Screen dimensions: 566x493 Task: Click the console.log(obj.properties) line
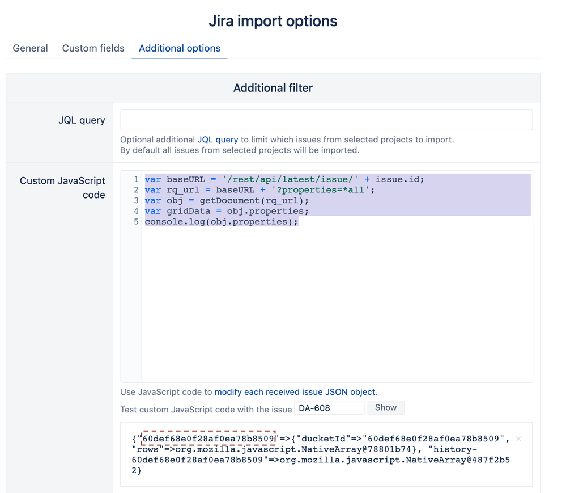click(222, 222)
